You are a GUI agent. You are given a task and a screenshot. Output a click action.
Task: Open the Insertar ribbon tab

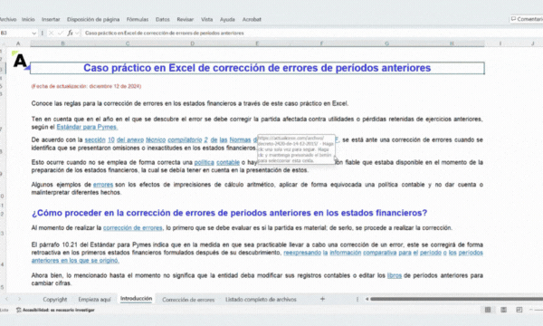pos(51,19)
